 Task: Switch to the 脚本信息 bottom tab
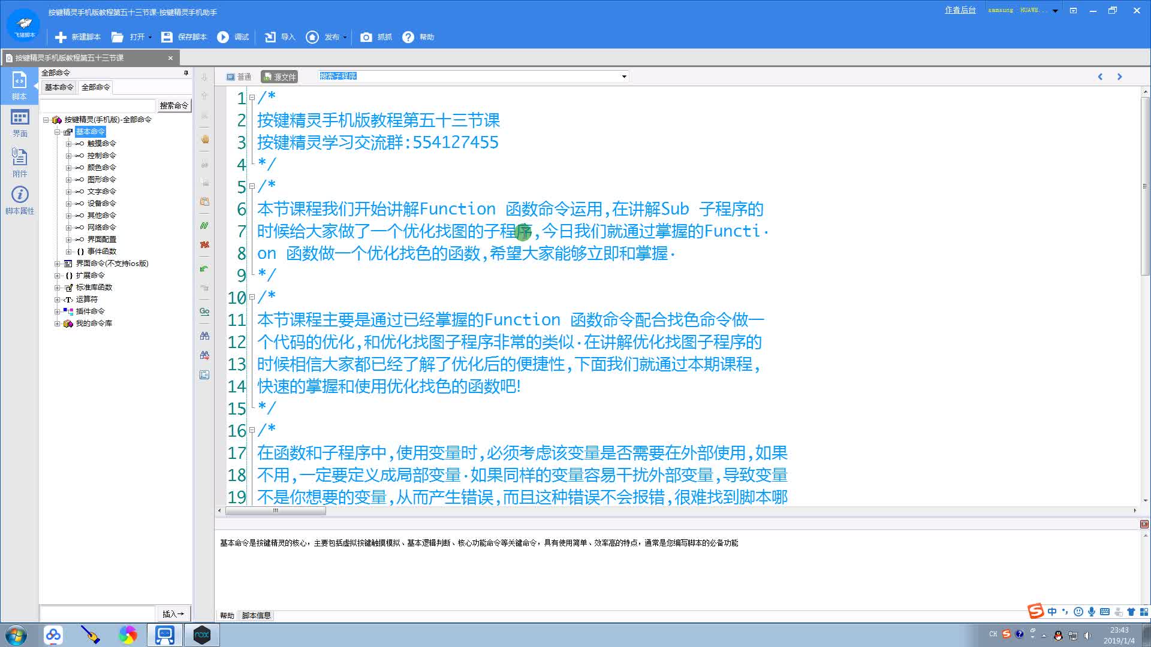(257, 616)
